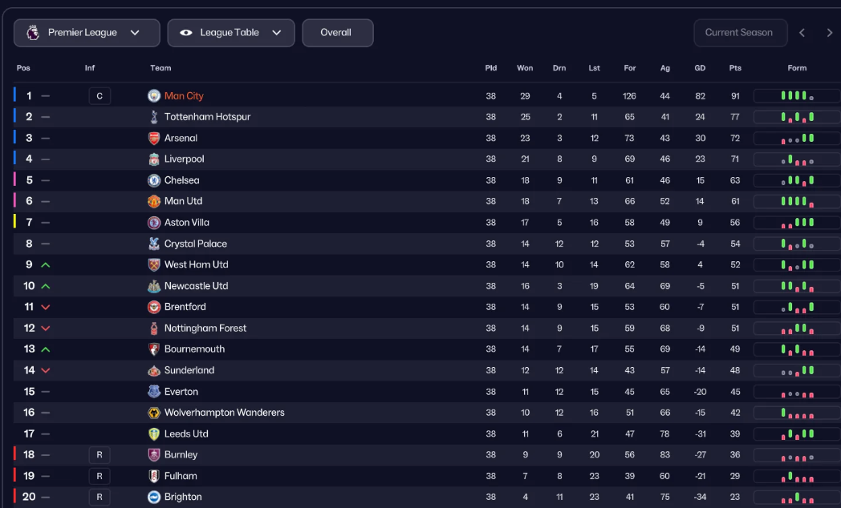Click the Wolverhampton Wanderers badge icon
This screenshot has width=841, height=508.
[x=154, y=413]
